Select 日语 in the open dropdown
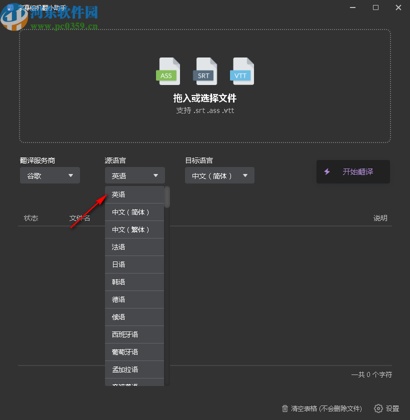410x420 pixels. [x=134, y=264]
